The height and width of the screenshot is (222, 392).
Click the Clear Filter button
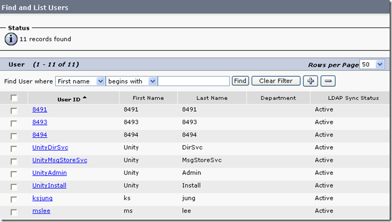pos(276,81)
